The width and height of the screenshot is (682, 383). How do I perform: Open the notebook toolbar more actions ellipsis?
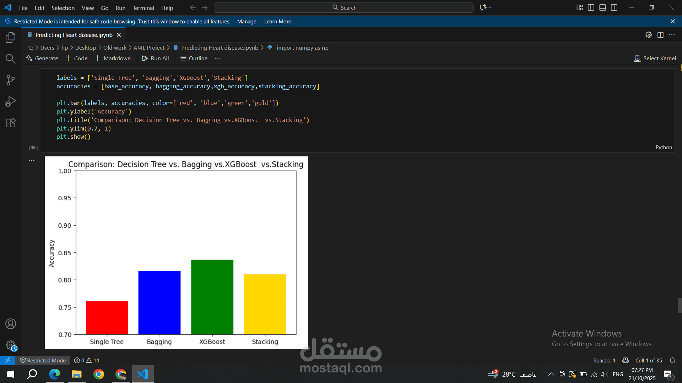tap(218, 58)
